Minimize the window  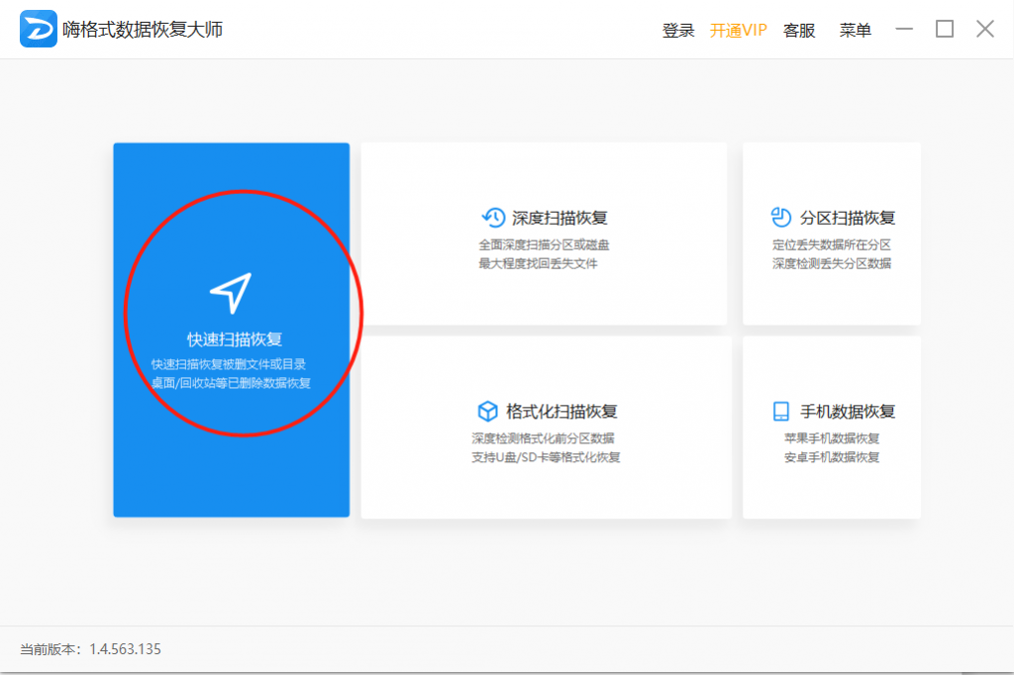(904, 29)
